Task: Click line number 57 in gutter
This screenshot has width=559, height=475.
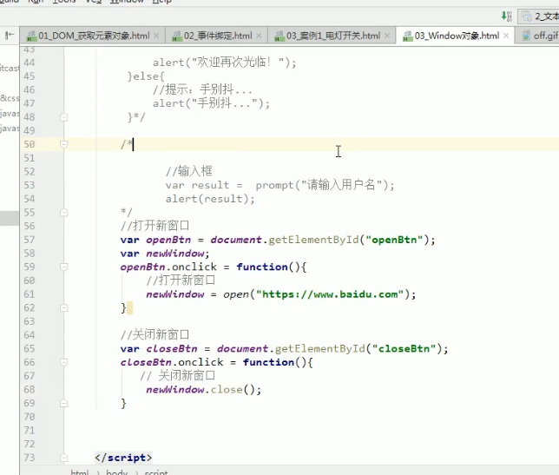Action: [30, 240]
